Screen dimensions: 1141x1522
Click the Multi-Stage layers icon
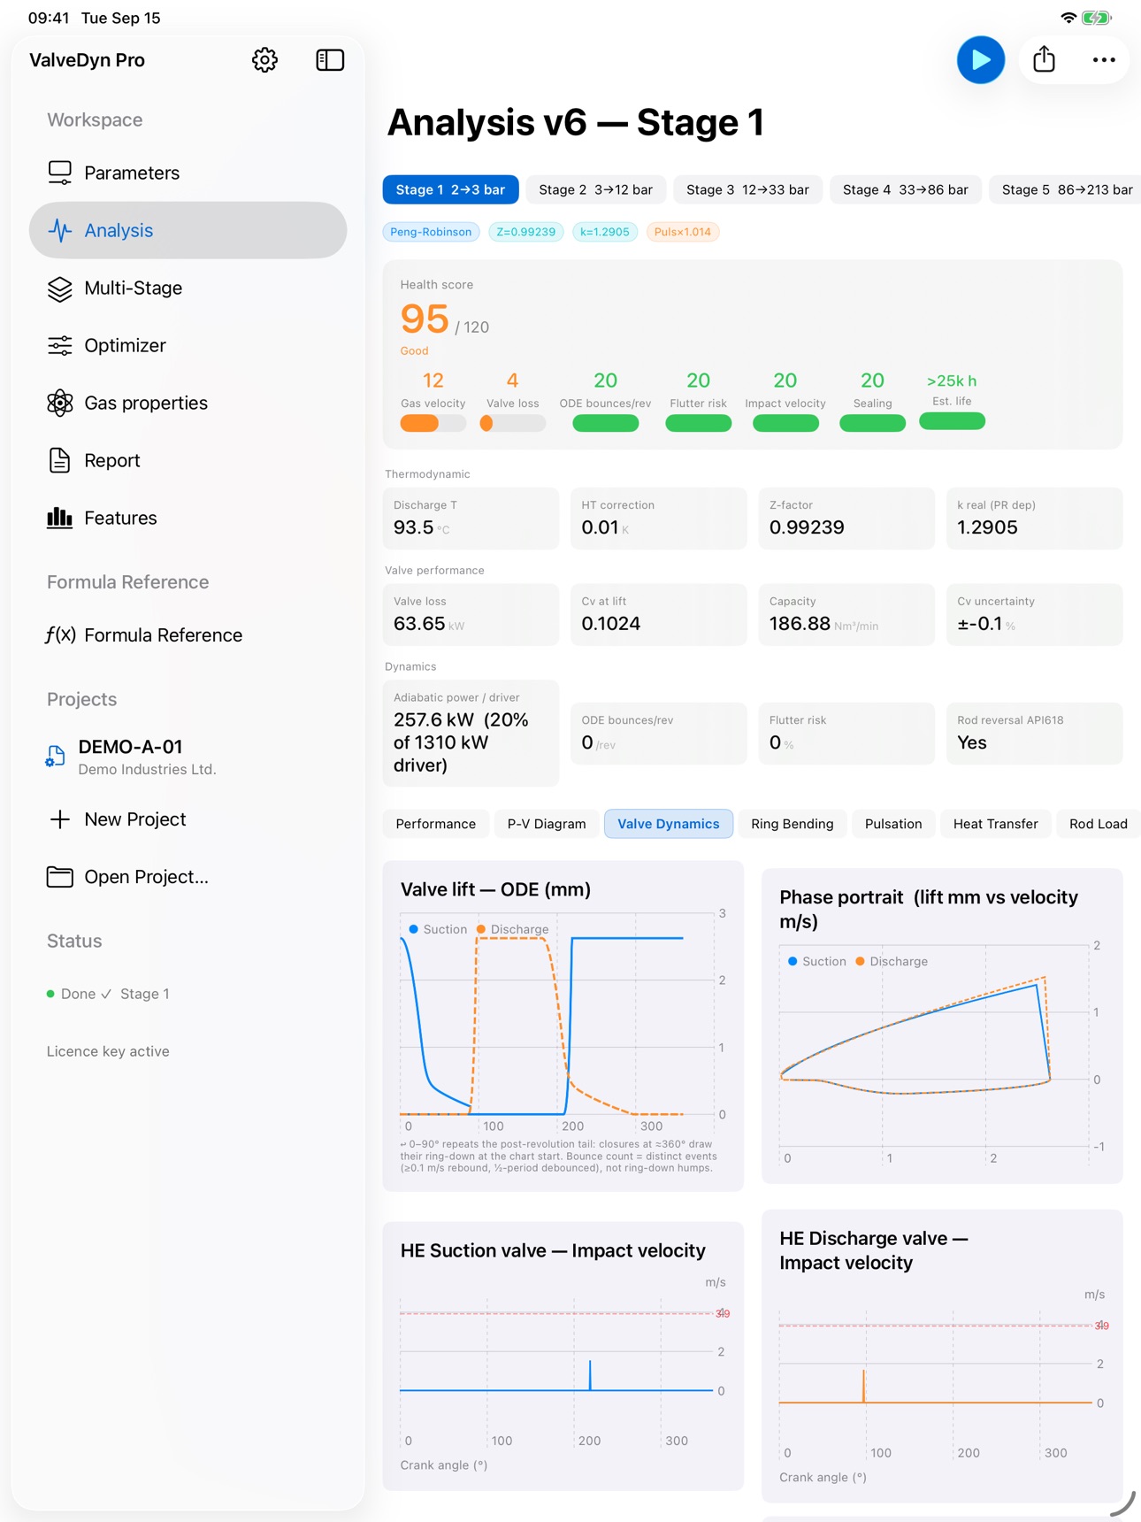[59, 288]
